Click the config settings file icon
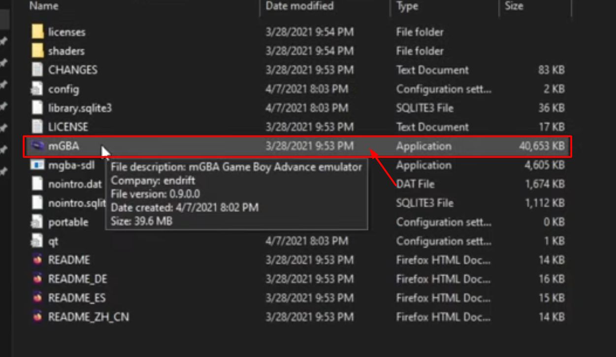The width and height of the screenshot is (616, 357). [38, 89]
